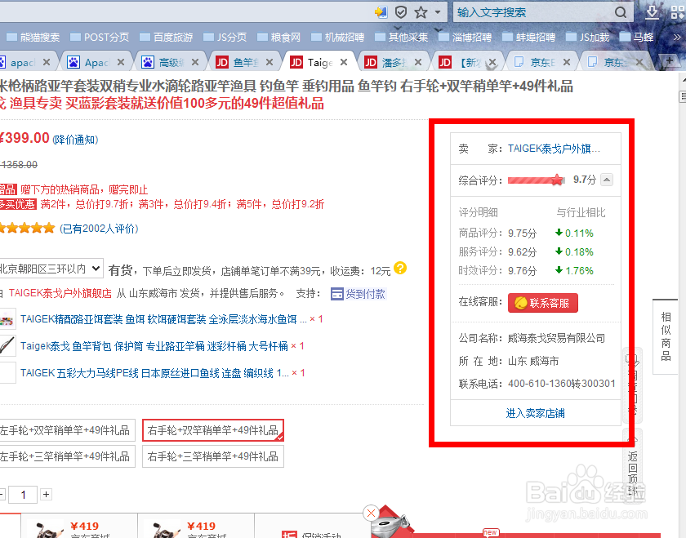
Task: Open the JS加载 bookmark folder
Action: point(587,38)
